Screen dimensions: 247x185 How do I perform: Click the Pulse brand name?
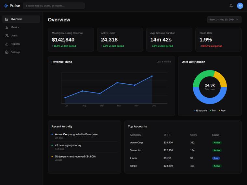pos(15,6)
